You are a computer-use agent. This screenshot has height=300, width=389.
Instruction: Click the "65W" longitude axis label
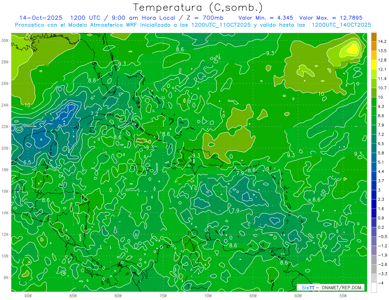pos(253,296)
